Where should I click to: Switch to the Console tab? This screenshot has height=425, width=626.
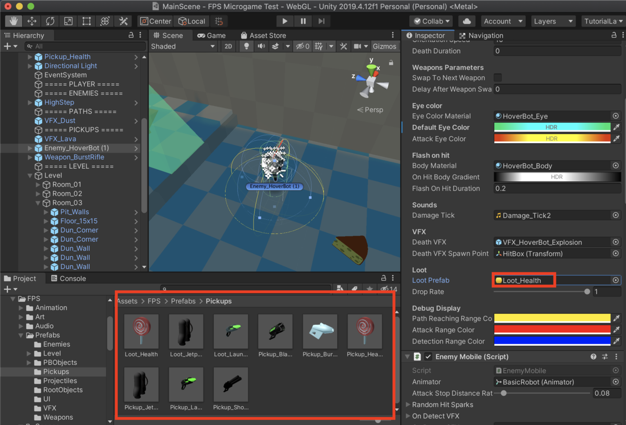point(68,278)
